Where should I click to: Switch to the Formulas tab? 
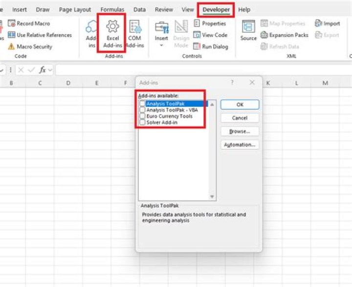(112, 10)
